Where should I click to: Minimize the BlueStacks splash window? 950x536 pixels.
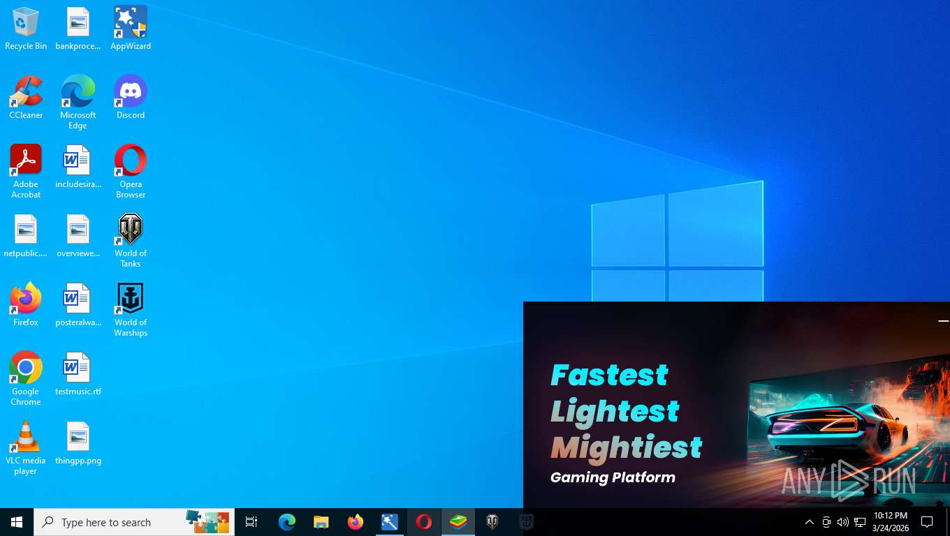(x=943, y=321)
